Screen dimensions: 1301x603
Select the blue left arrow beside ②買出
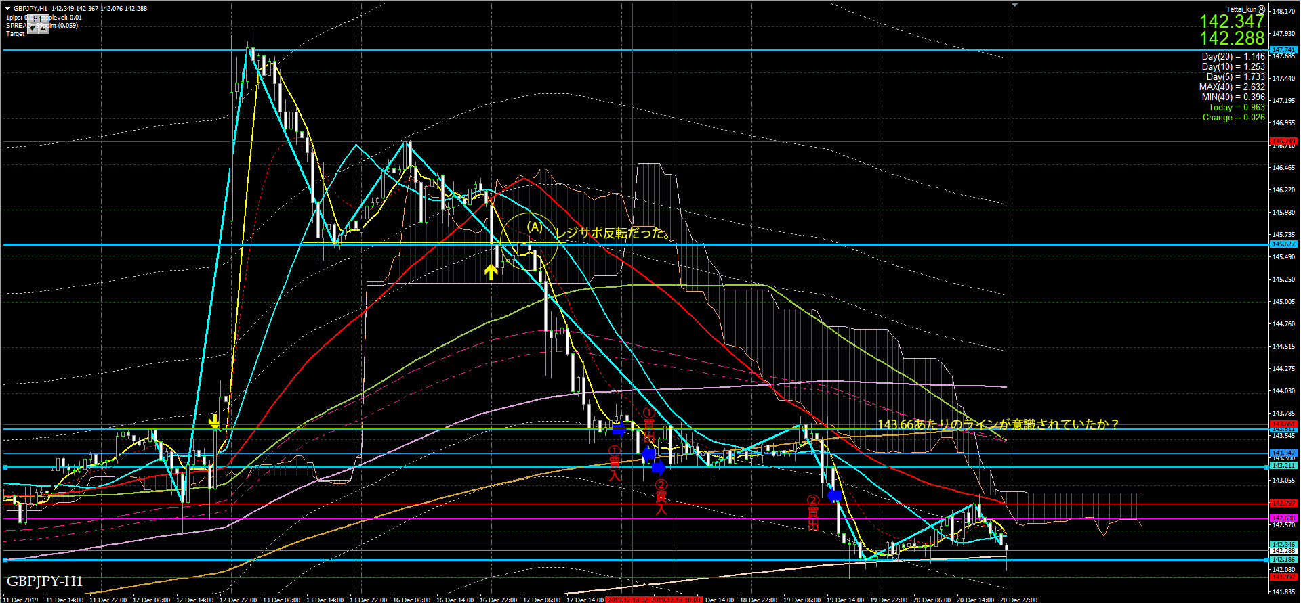coord(834,495)
